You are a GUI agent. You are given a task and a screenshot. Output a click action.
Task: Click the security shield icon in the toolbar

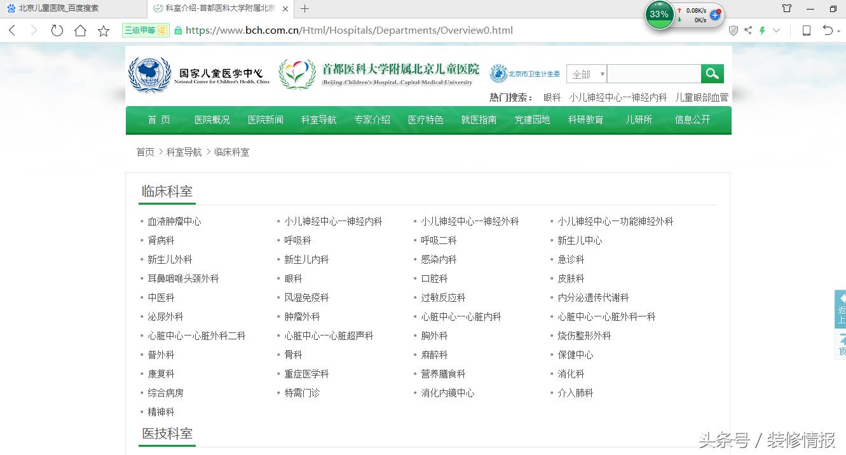(735, 30)
